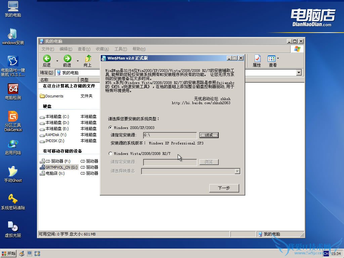Open the 文件(F) menu

pos(48,49)
